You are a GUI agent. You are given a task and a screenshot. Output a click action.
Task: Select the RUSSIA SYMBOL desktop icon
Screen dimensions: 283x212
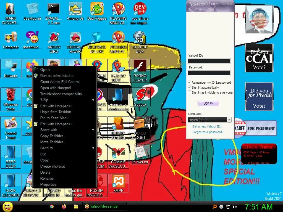coord(118,128)
